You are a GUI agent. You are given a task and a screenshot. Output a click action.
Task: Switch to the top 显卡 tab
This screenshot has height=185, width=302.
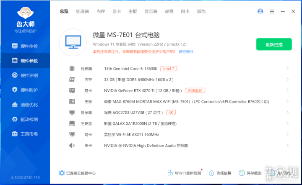tap(117, 12)
